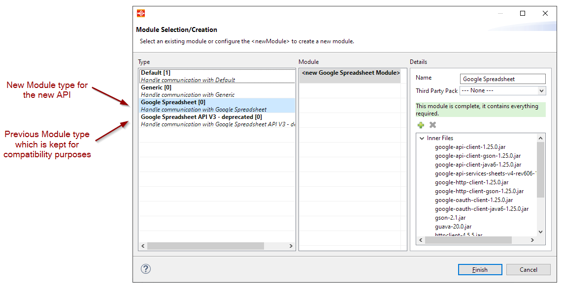This screenshot has width=563, height=288.
Task: Select the Google Spreadsheet [0] type
Action: click(x=217, y=106)
